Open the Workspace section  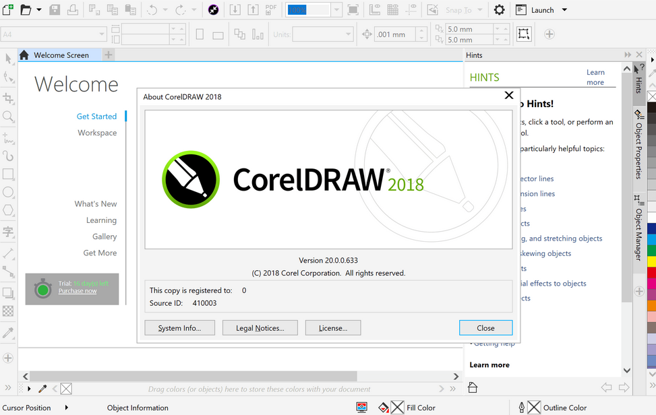point(97,133)
